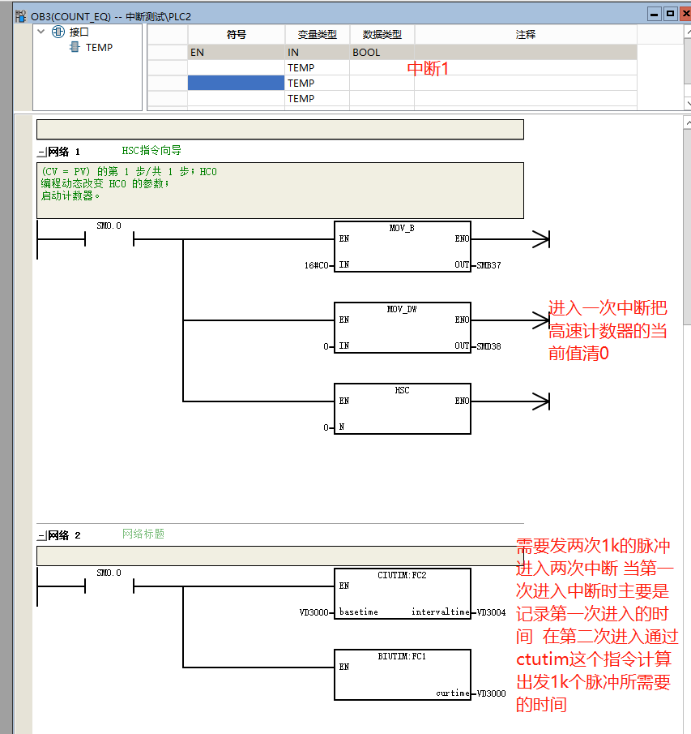Click the SMB37 output operand

point(489,265)
